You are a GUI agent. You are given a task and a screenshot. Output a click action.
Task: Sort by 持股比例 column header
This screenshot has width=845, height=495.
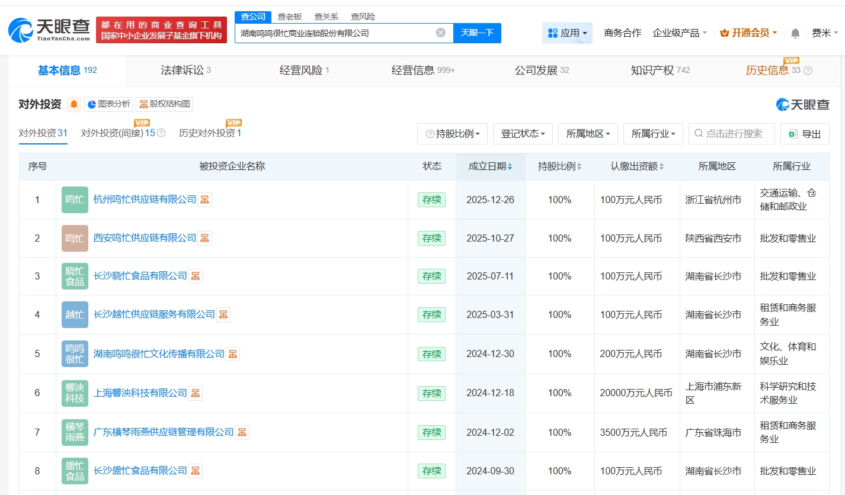point(559,166)
